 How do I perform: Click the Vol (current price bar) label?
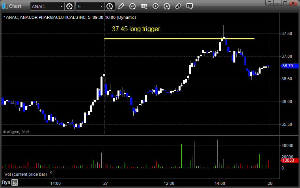26,174
